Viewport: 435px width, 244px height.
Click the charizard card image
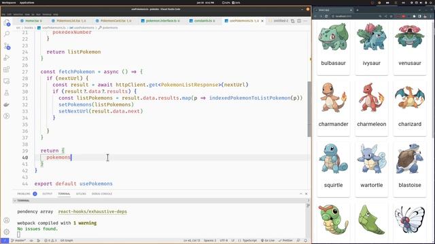pos(410,98)
